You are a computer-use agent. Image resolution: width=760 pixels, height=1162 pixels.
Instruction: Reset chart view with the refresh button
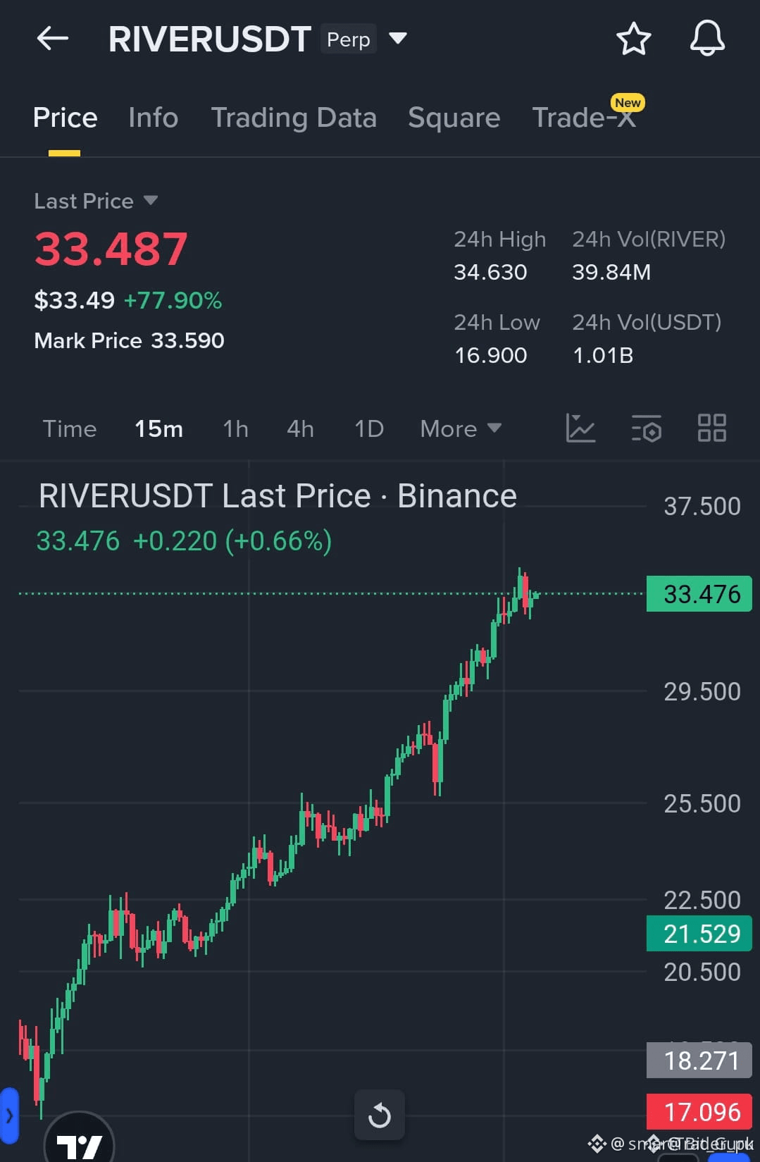(x=379, y=1115)
